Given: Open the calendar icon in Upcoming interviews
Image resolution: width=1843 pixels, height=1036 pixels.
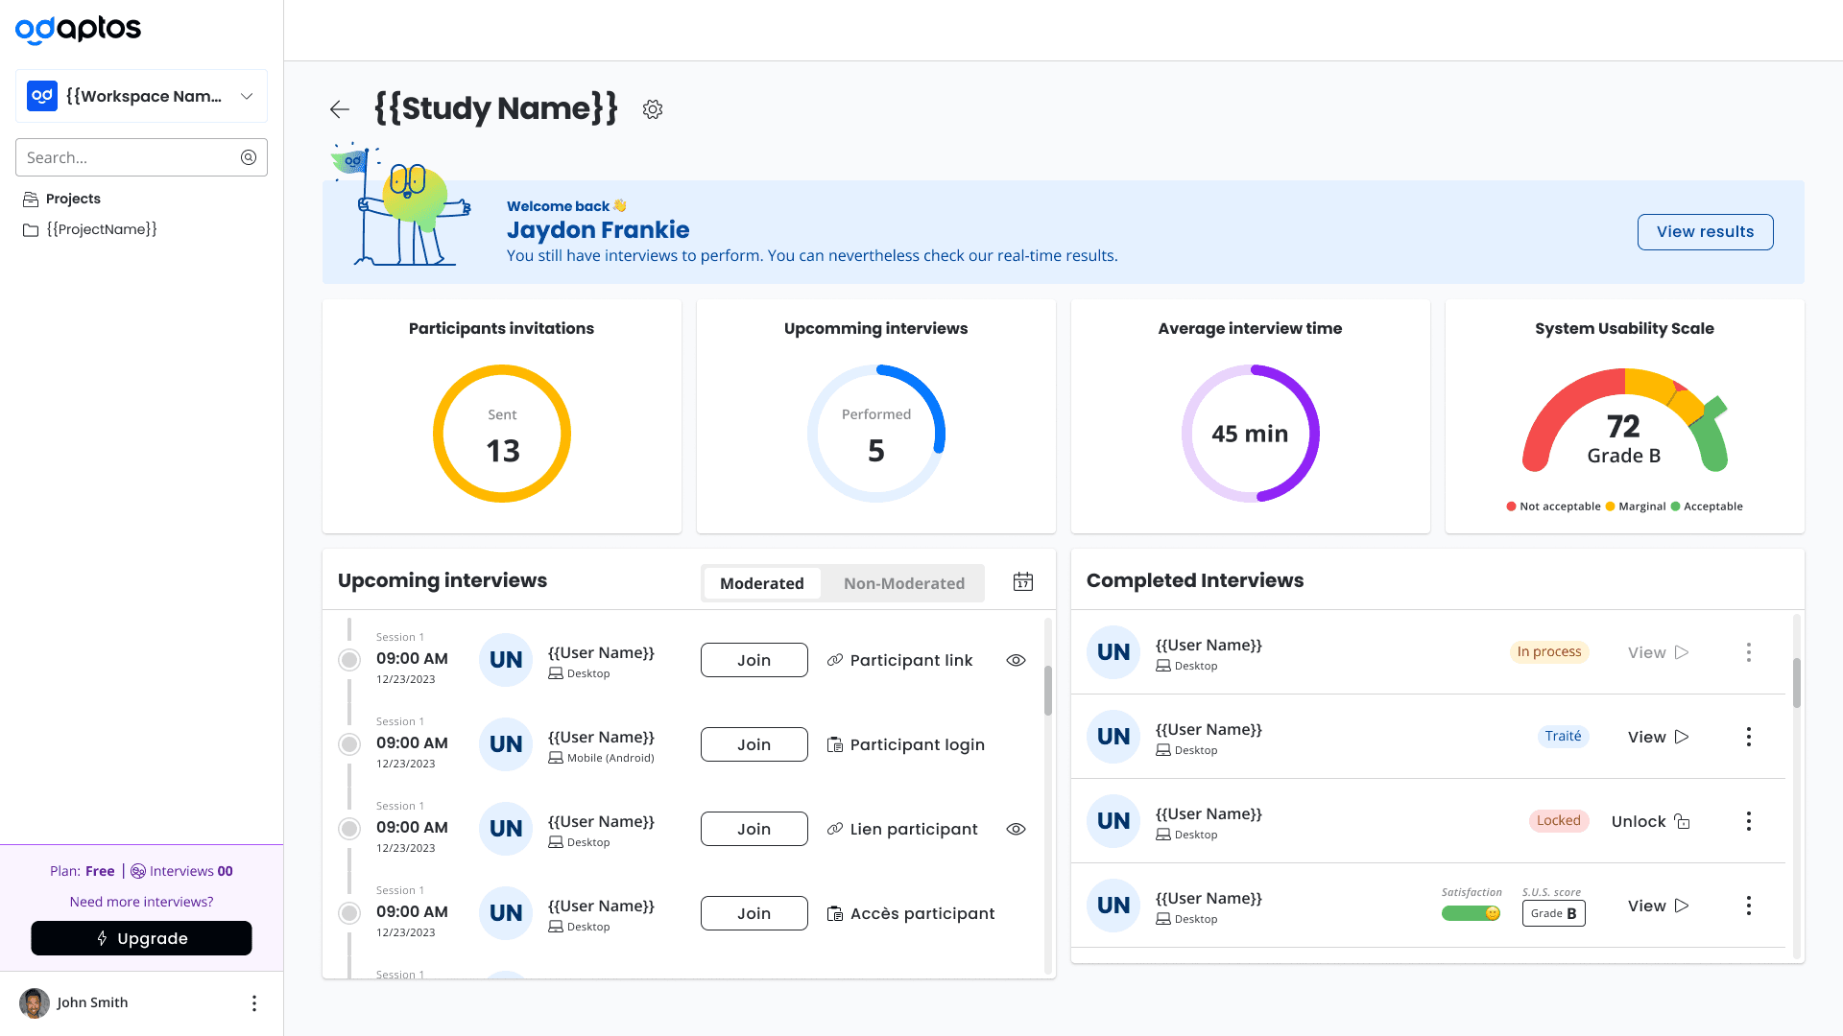Looking at the screenshot, I should 1023,582.
